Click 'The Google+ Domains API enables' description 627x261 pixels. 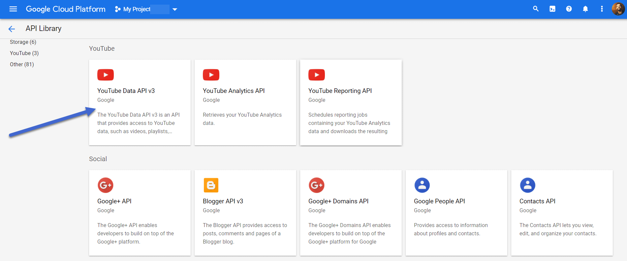[349, 233]
